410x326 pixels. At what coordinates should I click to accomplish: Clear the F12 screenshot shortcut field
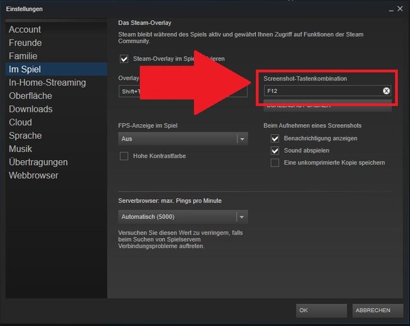(386, 91)
